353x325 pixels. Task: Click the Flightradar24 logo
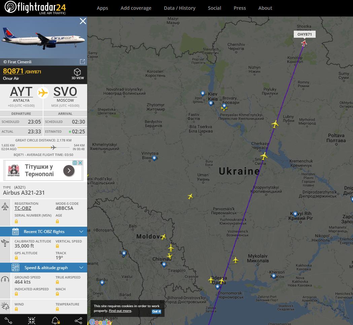[x=35, y=8]
